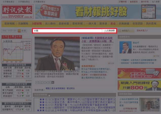Click the 加入最愛 top link

point(156,2)
